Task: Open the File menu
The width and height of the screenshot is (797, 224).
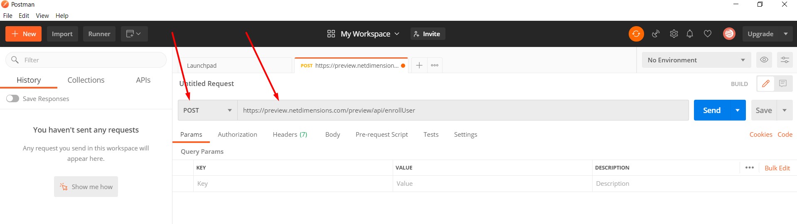Action: pyautogui.click(x=8, y=15)
